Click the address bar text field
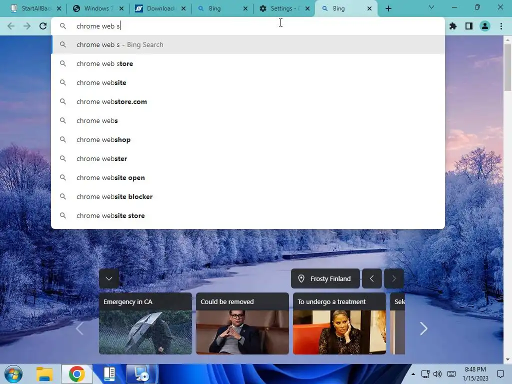 tap(248, 26)
